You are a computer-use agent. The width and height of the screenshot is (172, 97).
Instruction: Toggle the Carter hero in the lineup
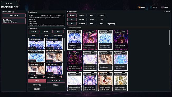coord(34,32)
